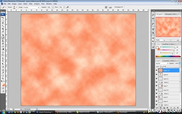
Task: Enable the airbrush icon in options bar
Action: pyautogui.click(x=67, y=7)
